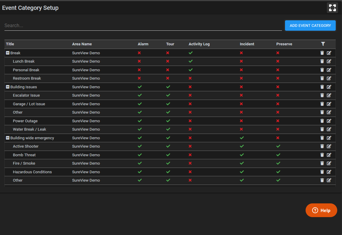
Task: Click SureView Demo in the Break row
Action: pos(86,53)
